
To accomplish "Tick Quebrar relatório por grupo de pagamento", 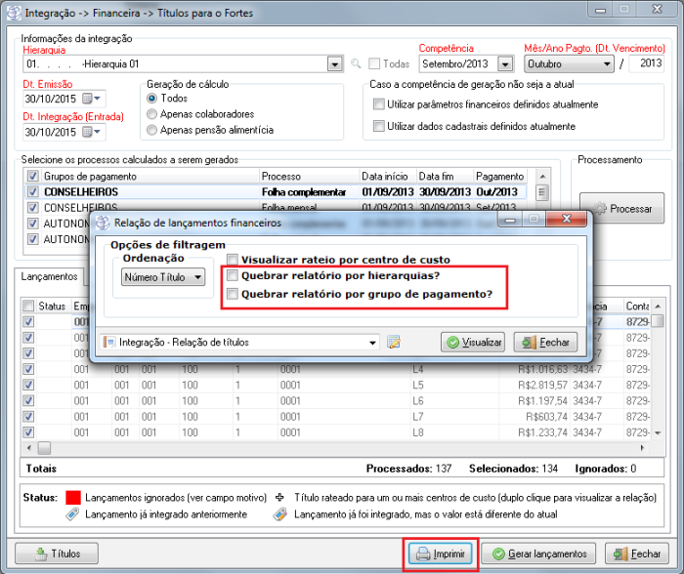I will point(232,293).
